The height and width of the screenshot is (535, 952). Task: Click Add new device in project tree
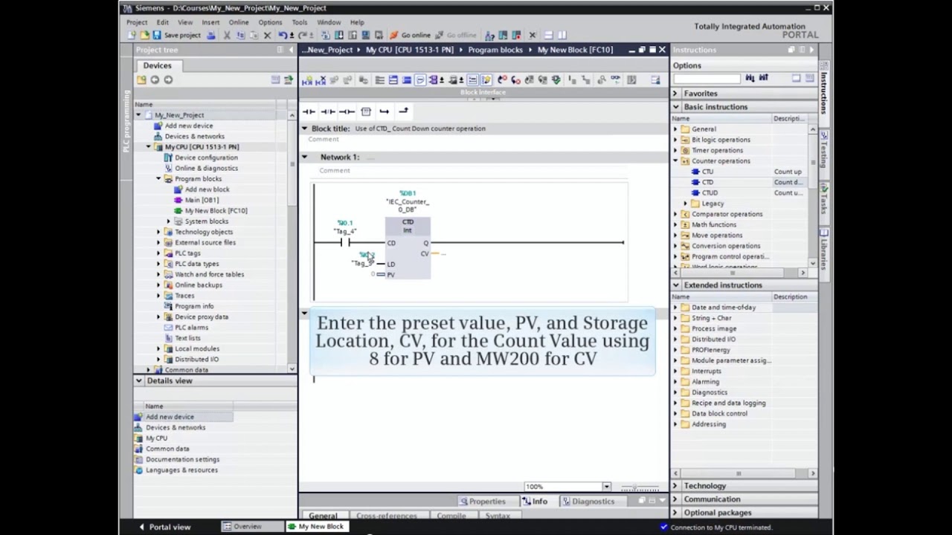coord(189,126)
